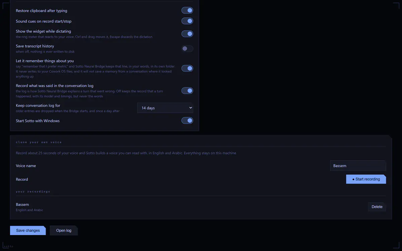Click the Start Sotto with Windows label

(x=38, y=121)
